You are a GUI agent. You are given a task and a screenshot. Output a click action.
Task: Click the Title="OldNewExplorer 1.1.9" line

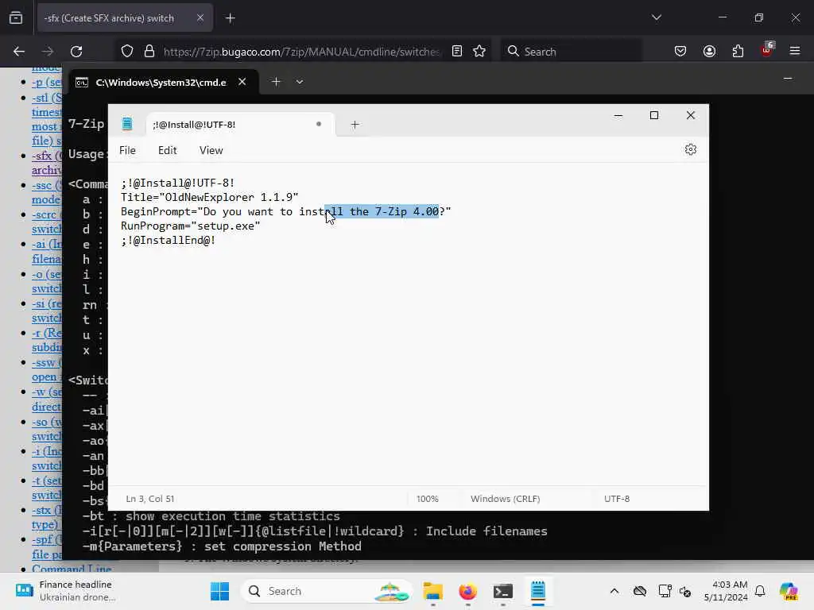(210, 197)
